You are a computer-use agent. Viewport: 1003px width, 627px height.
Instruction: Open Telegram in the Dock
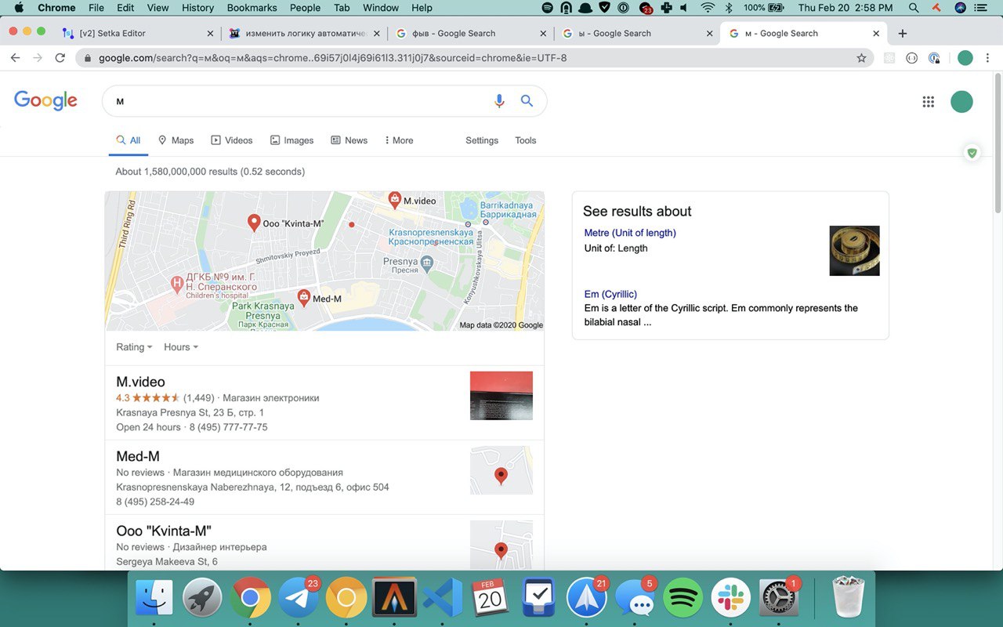tap(299, 599)
